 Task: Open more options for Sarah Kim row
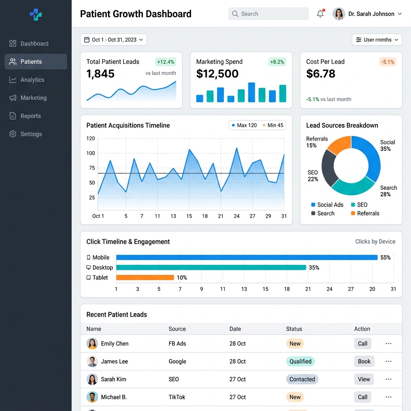pyautogui.click(x=389, y=379)
